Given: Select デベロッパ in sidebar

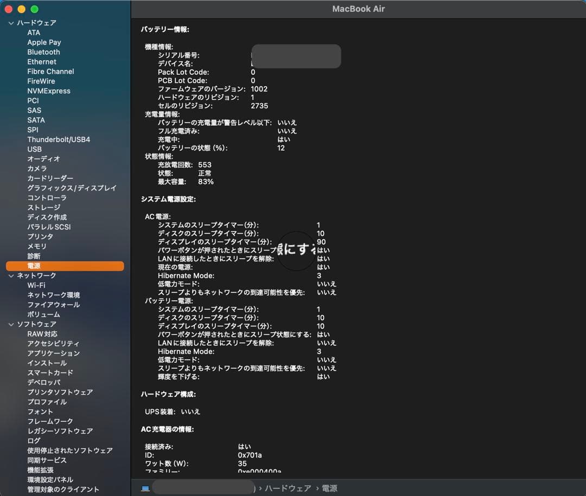Looking at the screenshot, I should click(x=44, y=383).
